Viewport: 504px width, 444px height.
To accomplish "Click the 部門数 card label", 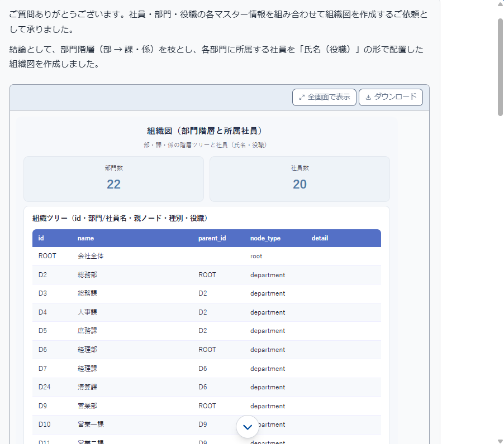I will tap(114, 168).
